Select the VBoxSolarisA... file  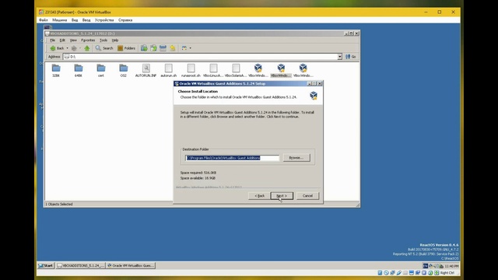pyautogui.click(x=236, y=71)
